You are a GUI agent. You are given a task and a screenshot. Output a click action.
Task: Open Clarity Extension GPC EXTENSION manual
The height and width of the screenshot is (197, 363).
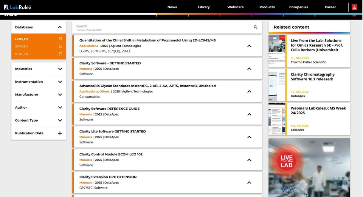[x=108, y=177]
